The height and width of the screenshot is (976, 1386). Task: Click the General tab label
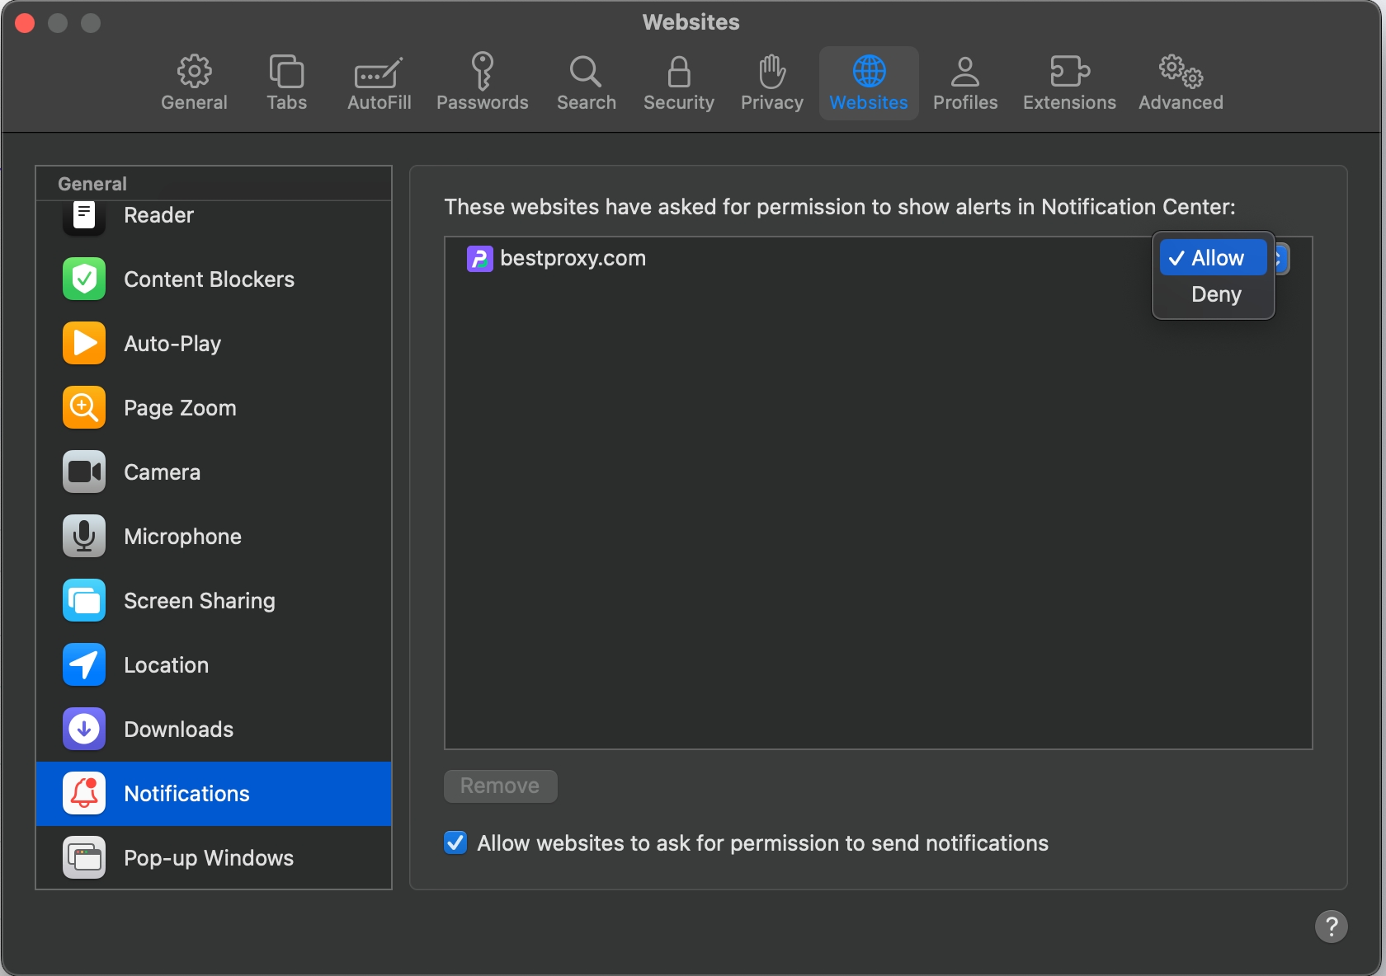coord(194,103)
